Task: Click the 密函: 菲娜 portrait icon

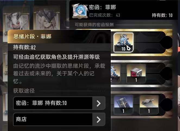Action: click(x=80, y=11)
